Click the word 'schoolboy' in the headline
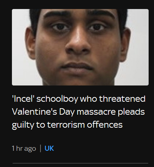Screen dimensions: 154x167 click(x=57, y=99)
